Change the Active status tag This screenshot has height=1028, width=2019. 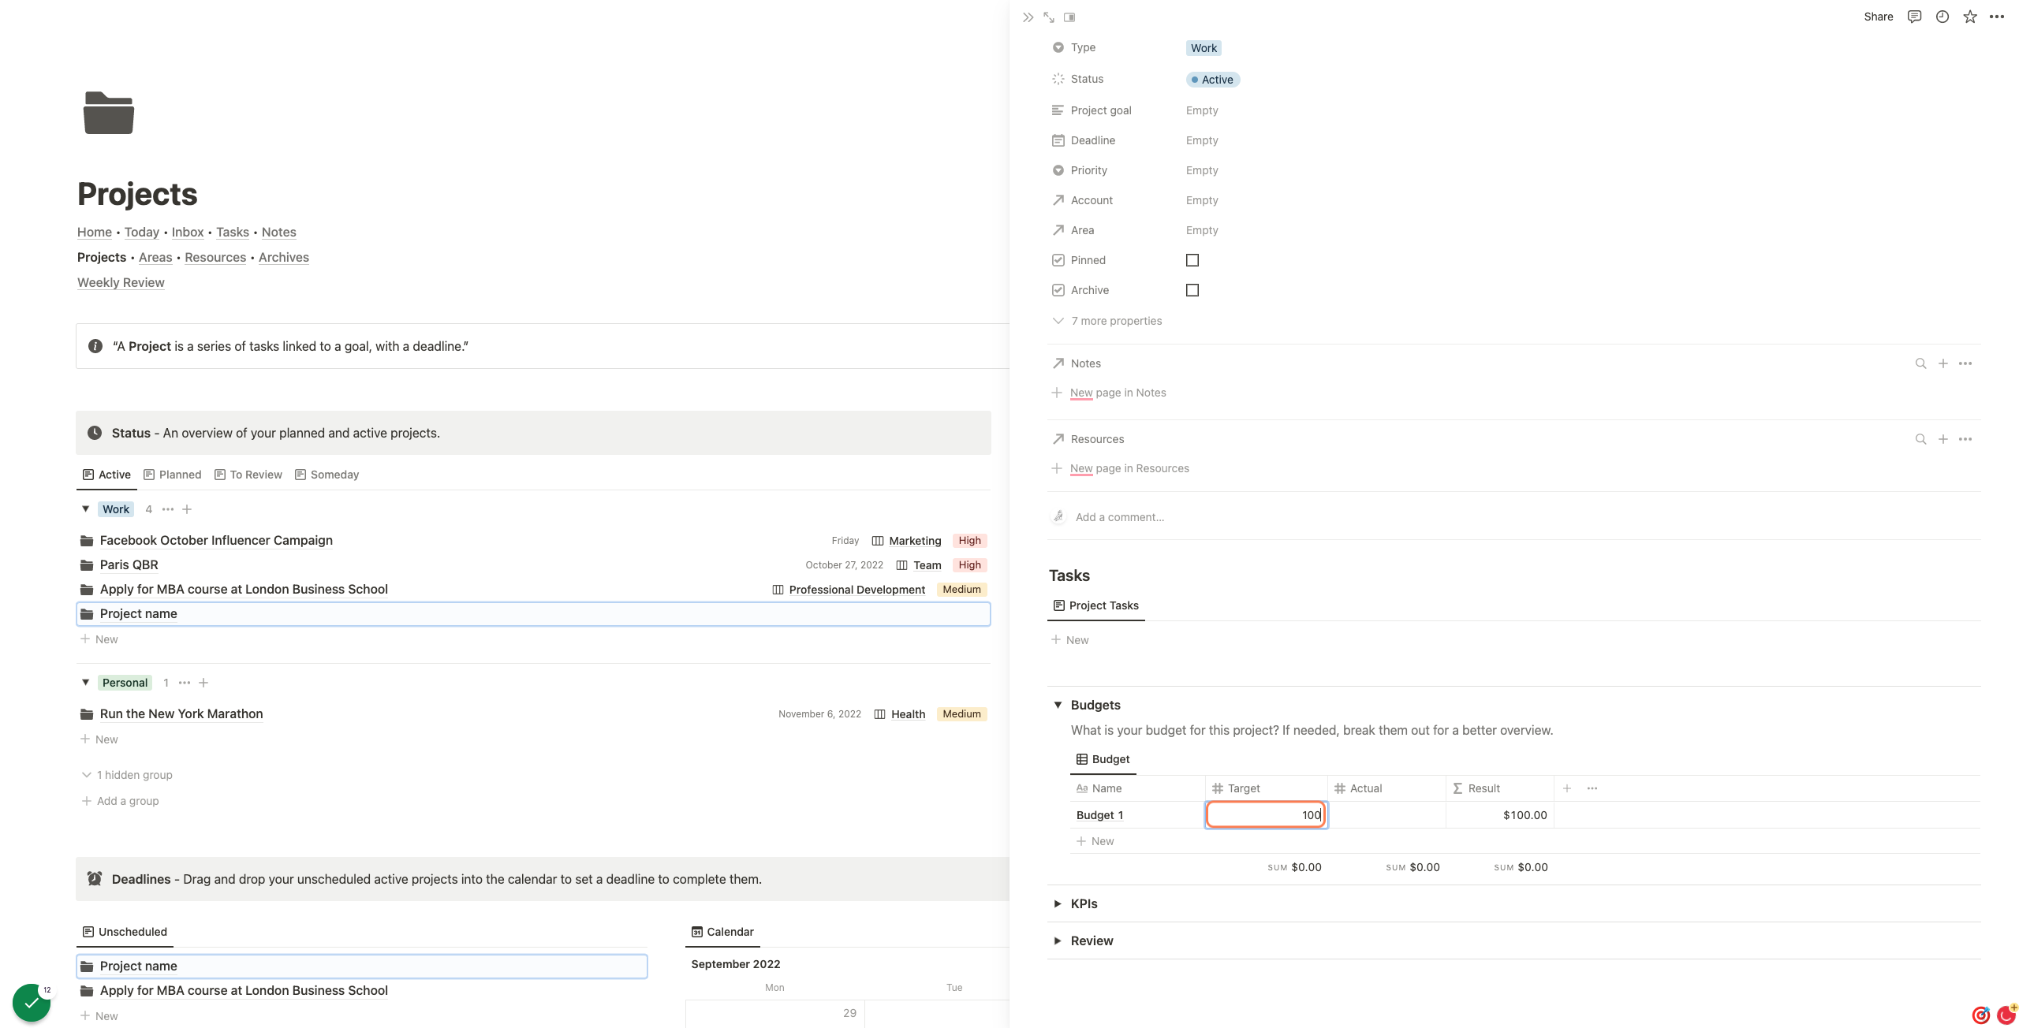click(x=1213, y=80)
